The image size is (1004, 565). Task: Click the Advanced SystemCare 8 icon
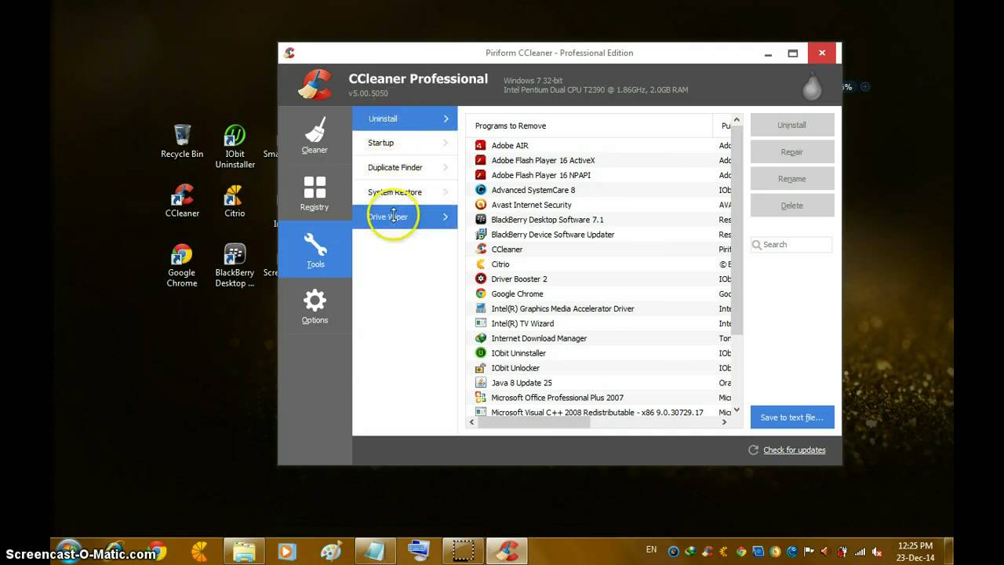[x=481, y=190]
